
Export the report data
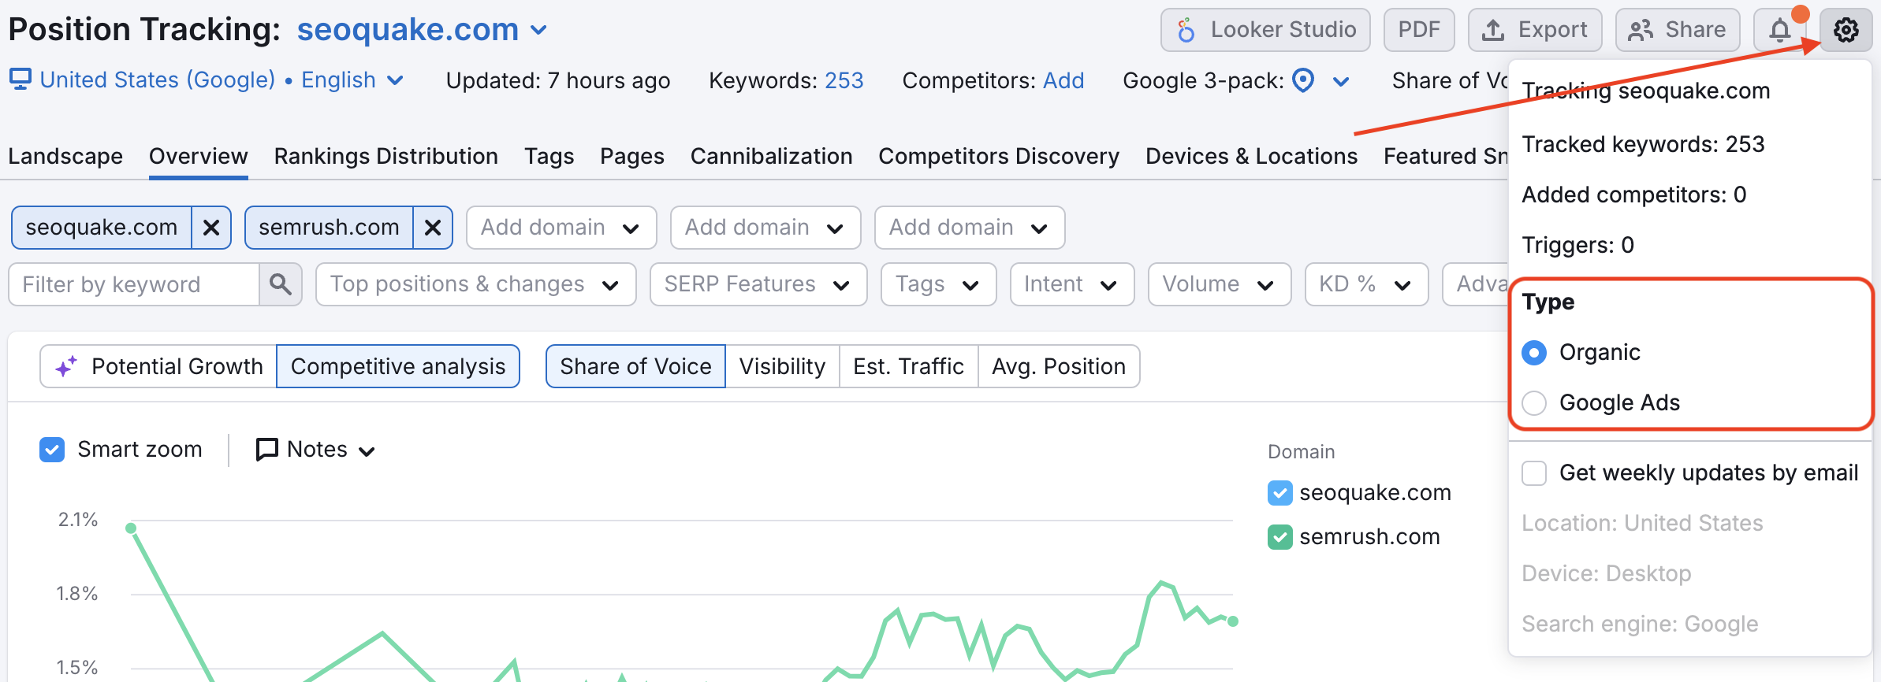(1535, 30)
